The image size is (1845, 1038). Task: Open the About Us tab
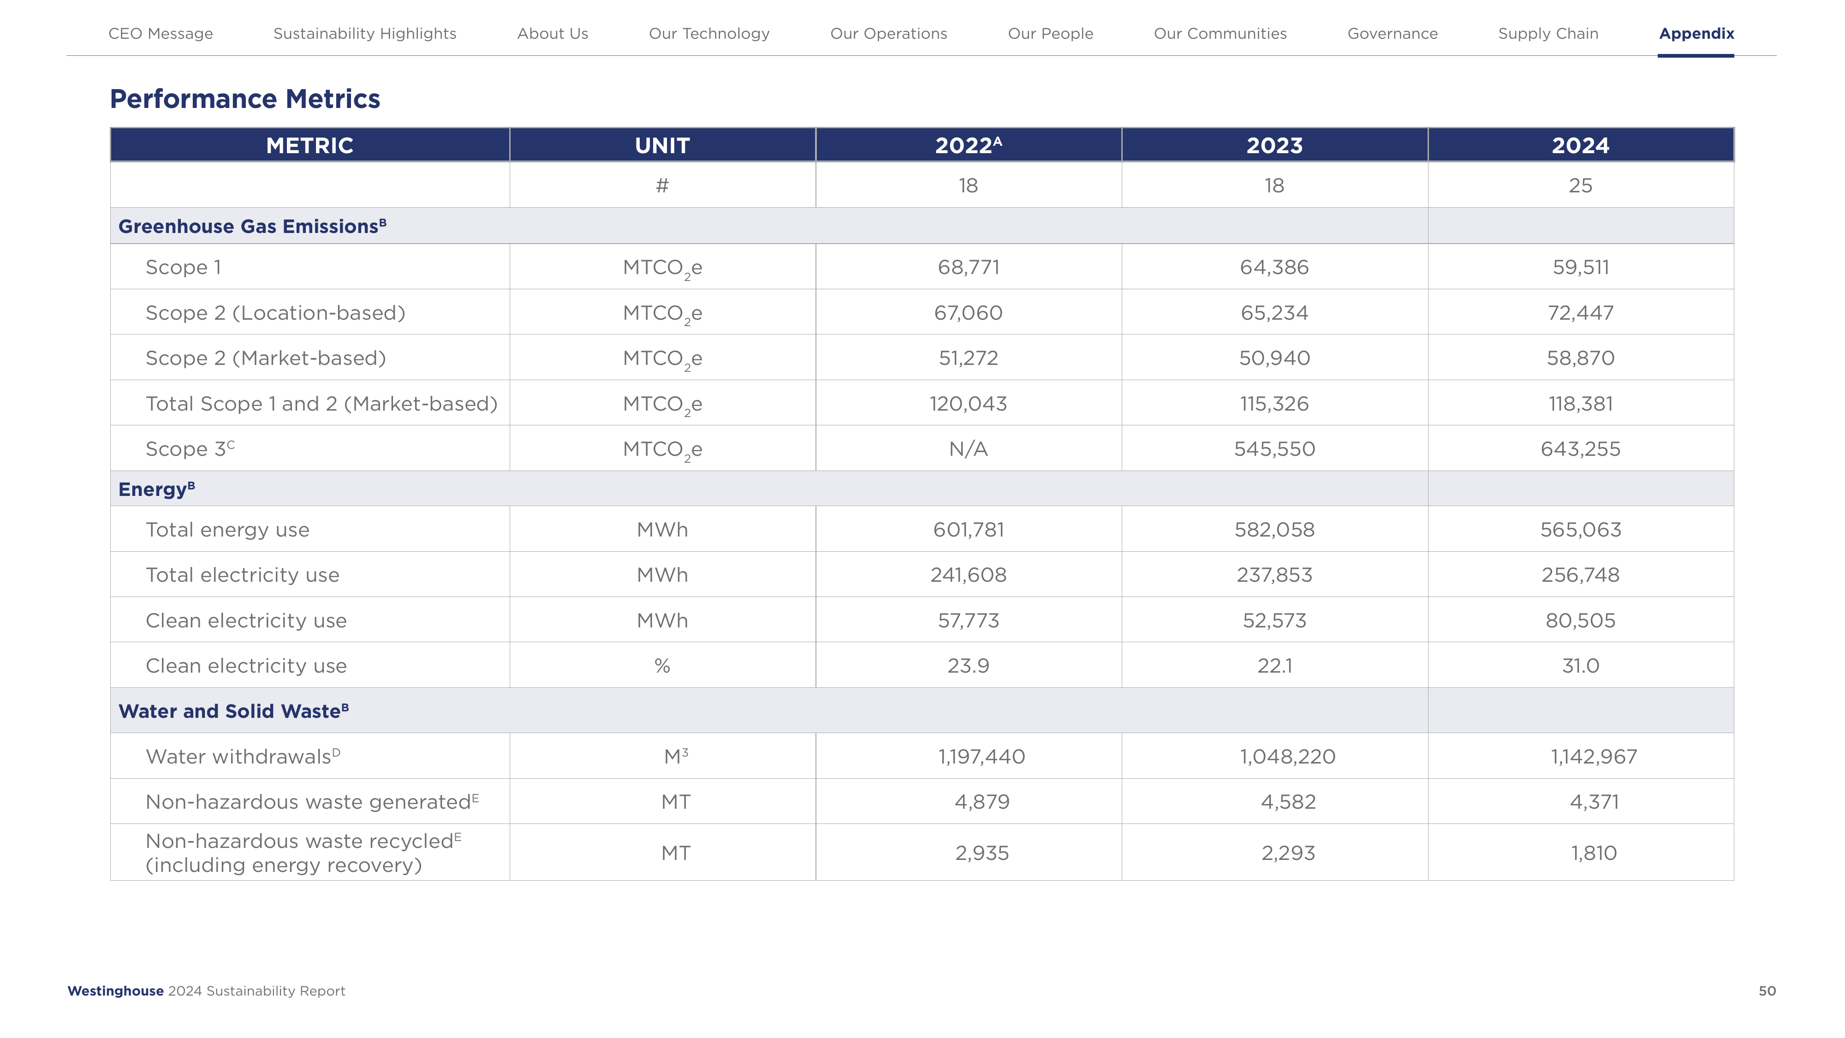(552, 34)
